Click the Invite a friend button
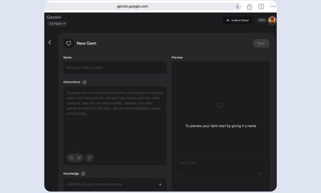The height and width of the screenshot is (193, 321). point(238,20)
